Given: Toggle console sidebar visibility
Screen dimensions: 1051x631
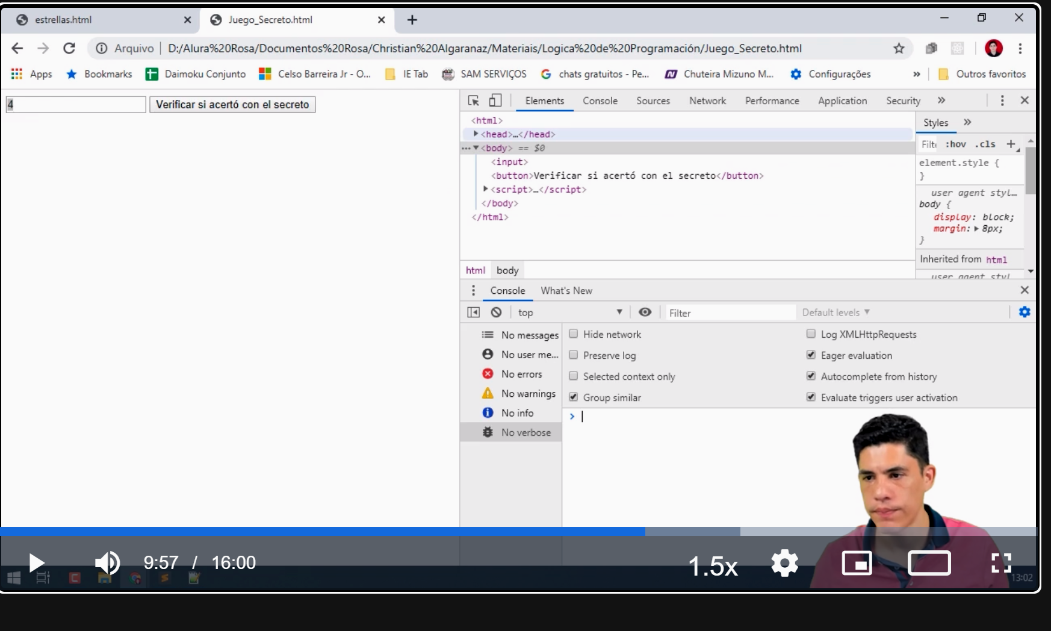Looking at the screenshot, I should [x=474, y=312].
